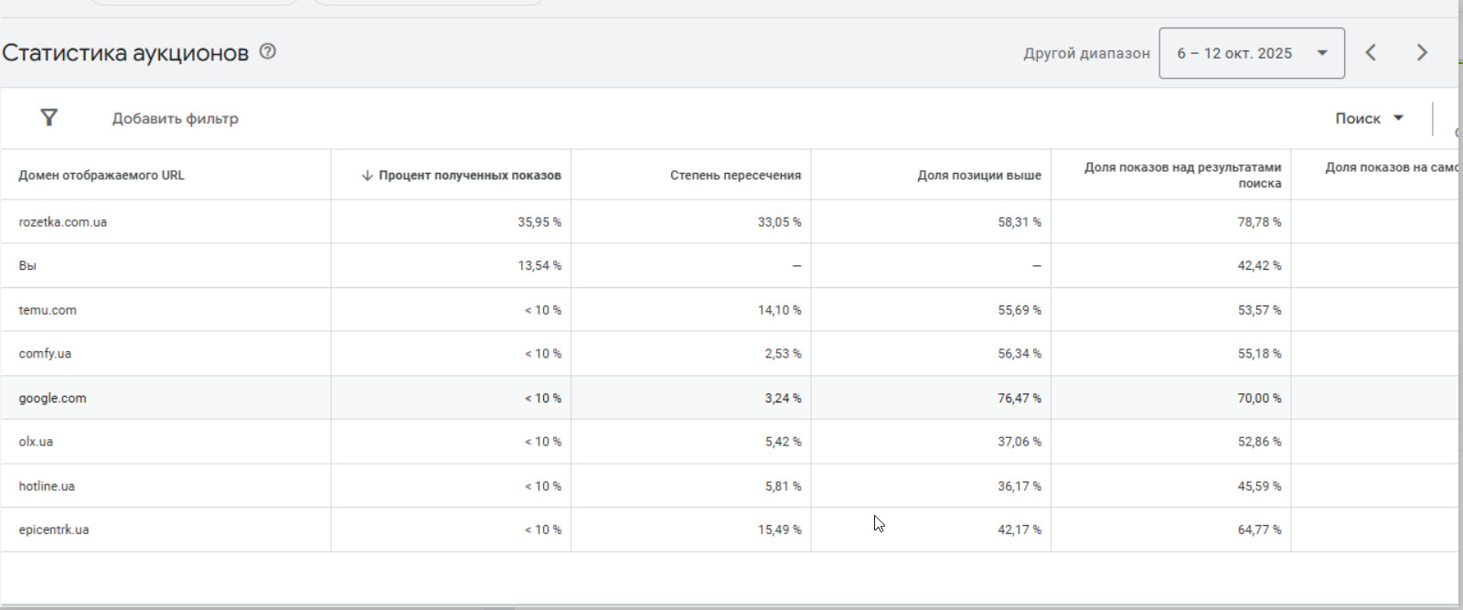Select the temu.com domain row
Image resolution: width=1463 pixels, height=610 pixels.
coord(48,310)
